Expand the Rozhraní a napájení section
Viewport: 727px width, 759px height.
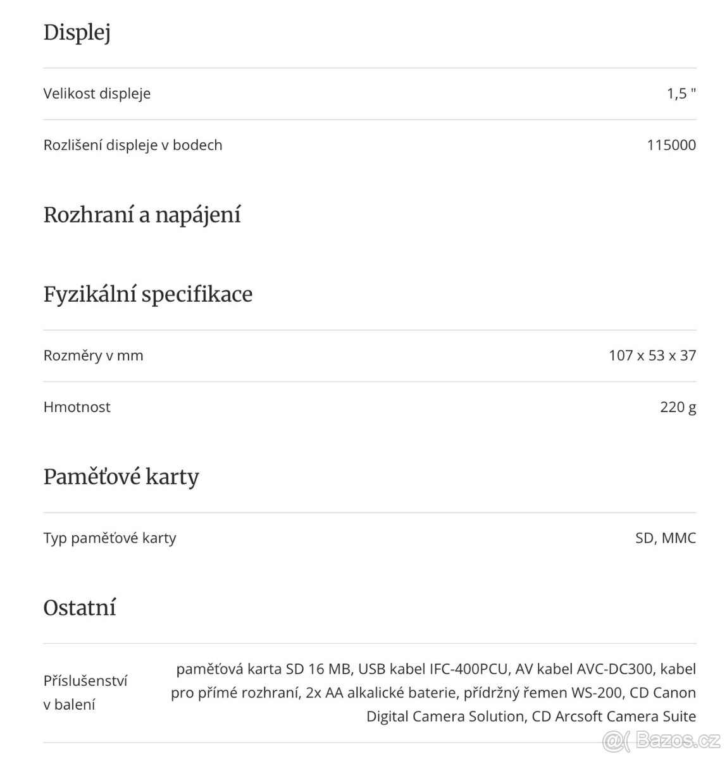[x=142, y=214]
